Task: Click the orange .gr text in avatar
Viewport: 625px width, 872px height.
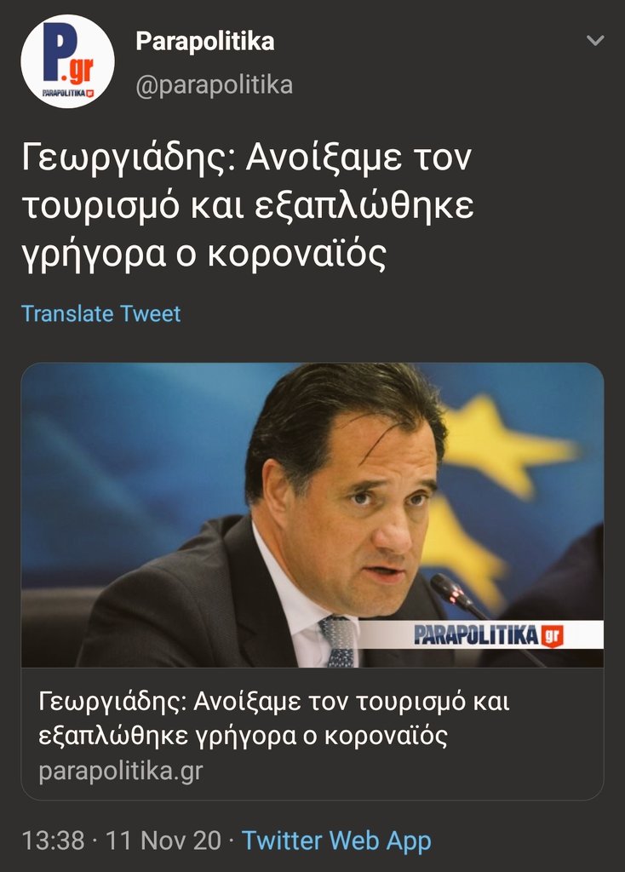Action: pyautogui.click(x=79, y=70)
